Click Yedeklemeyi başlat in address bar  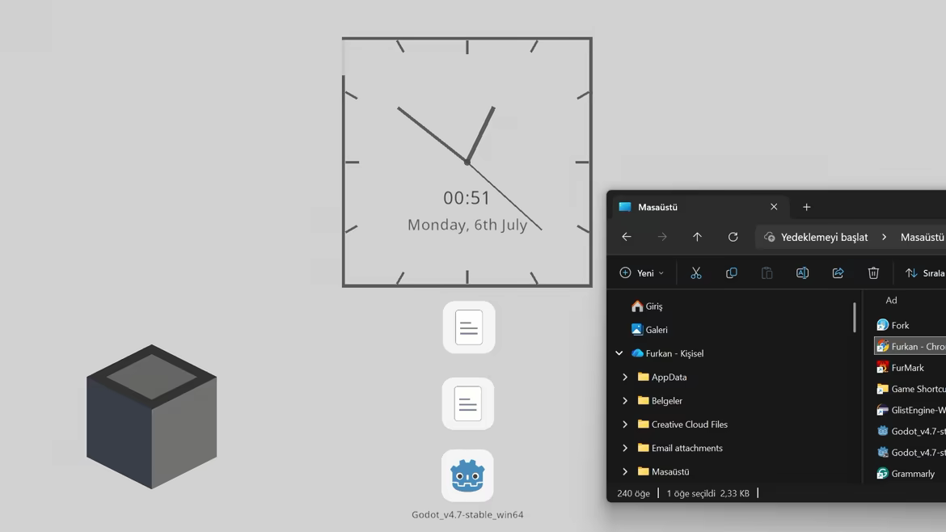(x=824, y=238)
